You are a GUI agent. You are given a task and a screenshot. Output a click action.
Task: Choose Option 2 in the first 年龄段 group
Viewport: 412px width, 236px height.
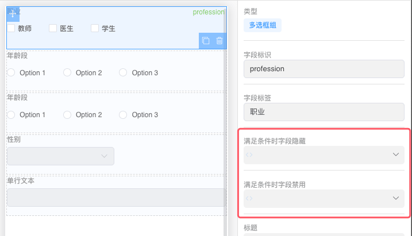click(x=67, y=72)
